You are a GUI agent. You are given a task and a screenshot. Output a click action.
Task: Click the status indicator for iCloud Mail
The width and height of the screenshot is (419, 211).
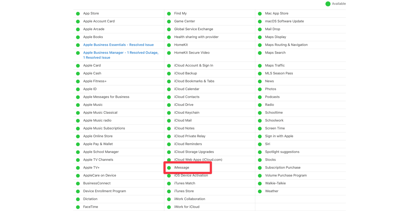[x=169, y=120]
